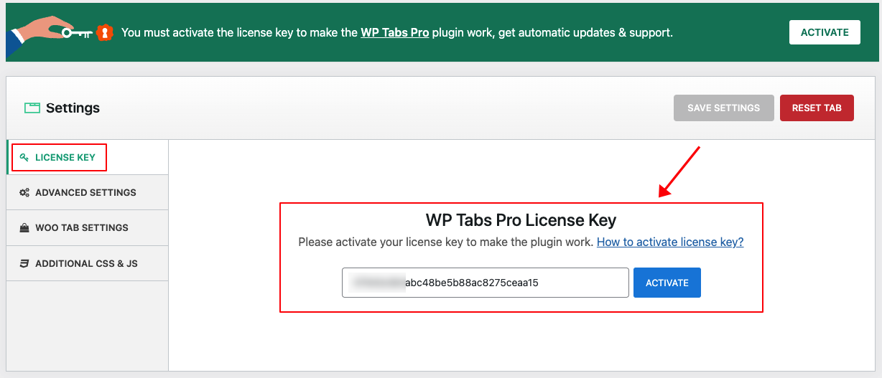Open the License Key tab label
The image size is (882, 378).
(x=65, y=158)
